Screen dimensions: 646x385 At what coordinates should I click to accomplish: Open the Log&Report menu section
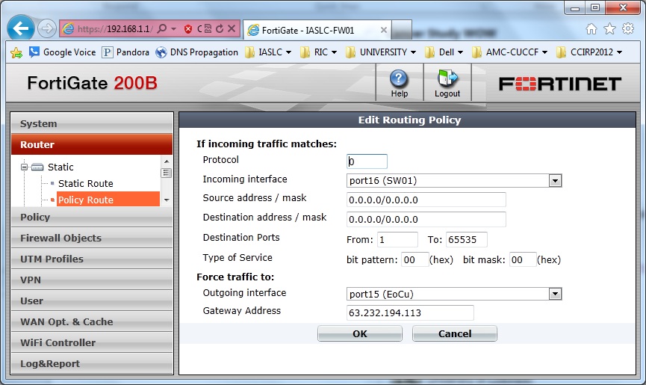click(91, 363)
